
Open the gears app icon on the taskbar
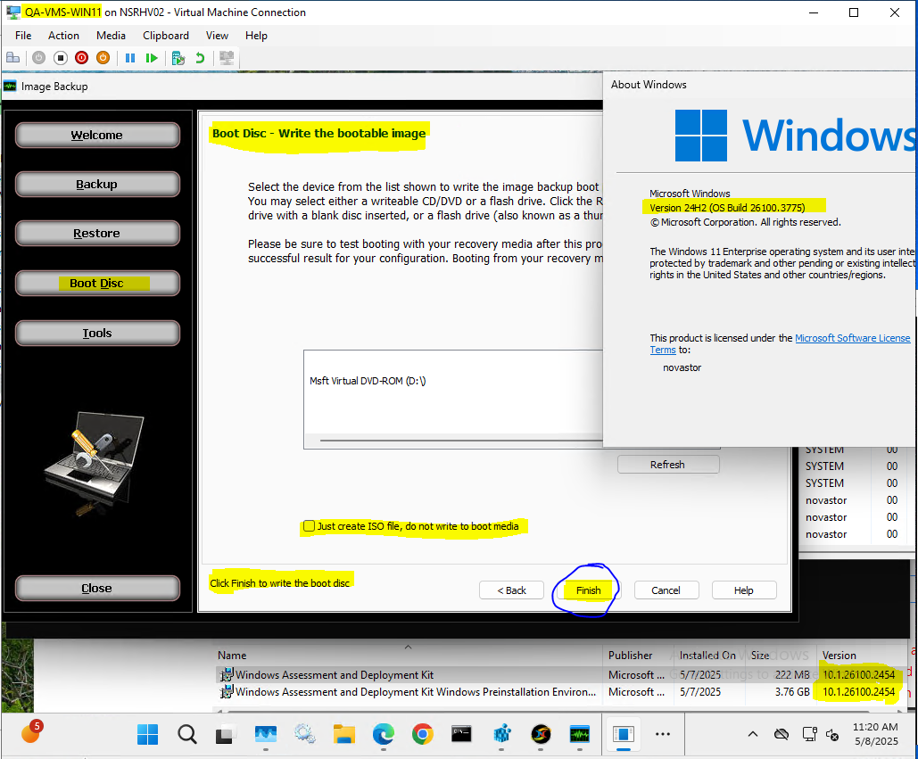pyautogui.click(x=304, y=734)
